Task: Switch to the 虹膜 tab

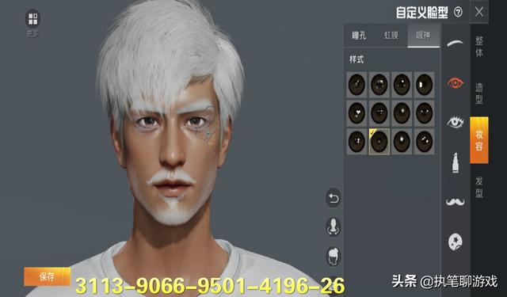Action: (391, 36)
